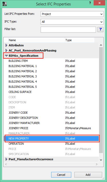Expand the AC_Pset_RenovationAndPhasing group
The image size is (107, 182).
[x=6, y=50]
